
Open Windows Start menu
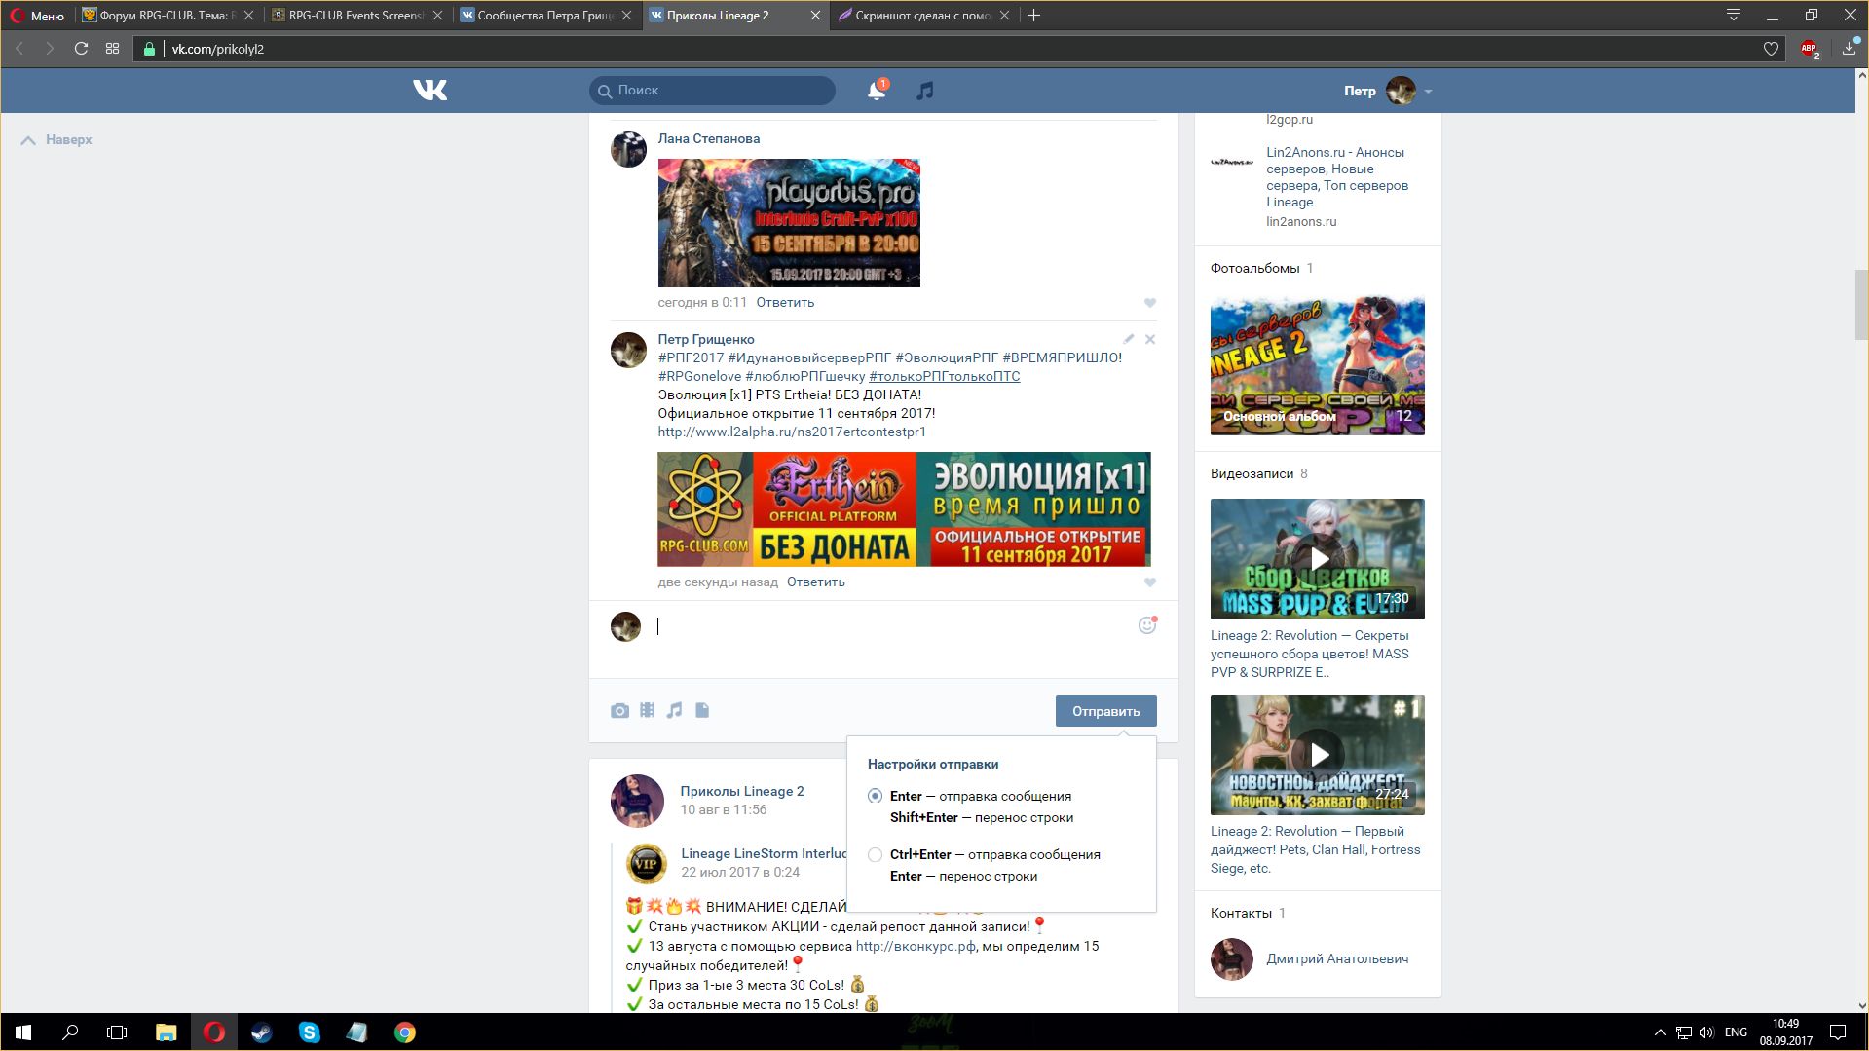(23, 1032)
